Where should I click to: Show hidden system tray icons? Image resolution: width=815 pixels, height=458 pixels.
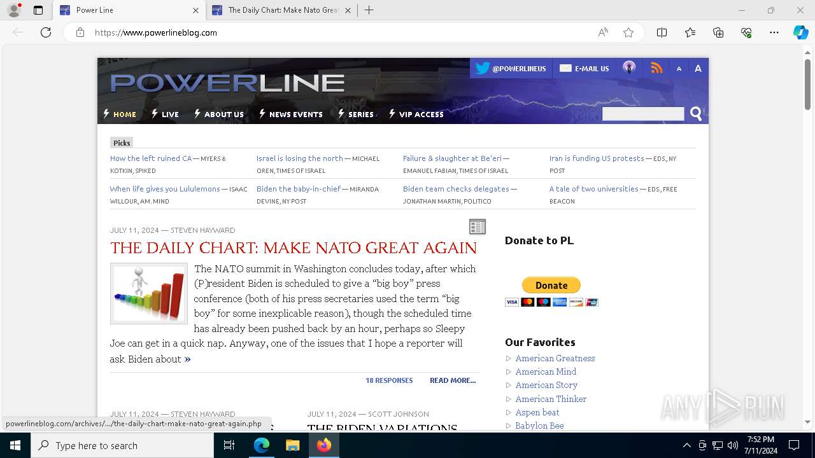tap(686, 445)
